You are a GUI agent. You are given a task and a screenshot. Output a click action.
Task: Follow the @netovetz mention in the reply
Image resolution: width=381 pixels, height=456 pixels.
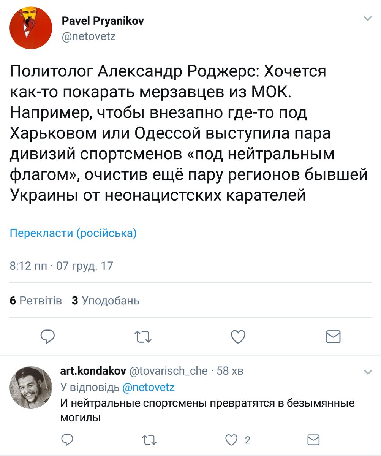point(149,387)
